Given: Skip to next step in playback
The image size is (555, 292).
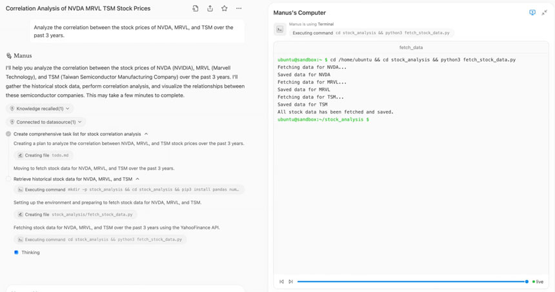Looking at the screenshot, I should [290, 282].
